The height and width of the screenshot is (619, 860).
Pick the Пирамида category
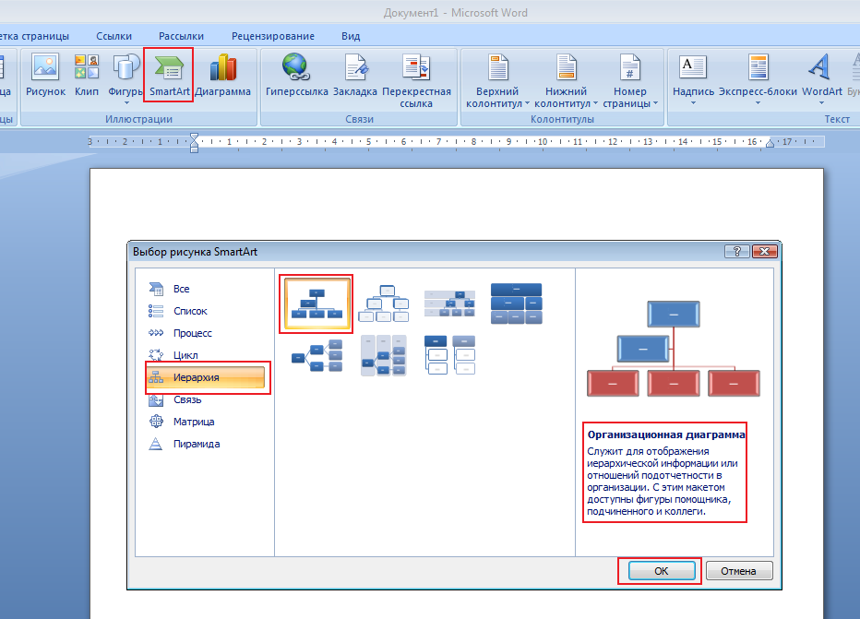[205, 444]
